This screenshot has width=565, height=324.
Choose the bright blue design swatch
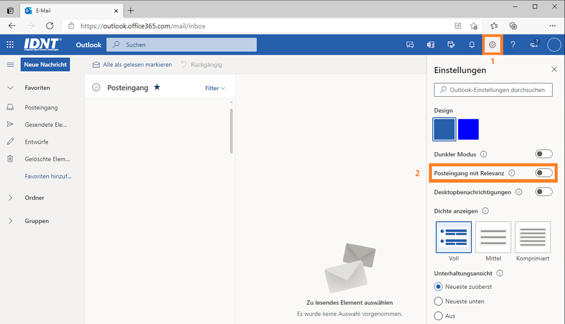(x=468, y=129)
